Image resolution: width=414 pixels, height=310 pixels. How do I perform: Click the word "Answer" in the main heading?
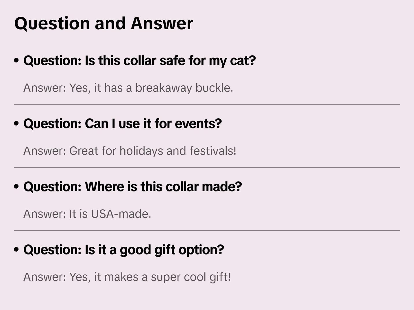coord(162,23)
